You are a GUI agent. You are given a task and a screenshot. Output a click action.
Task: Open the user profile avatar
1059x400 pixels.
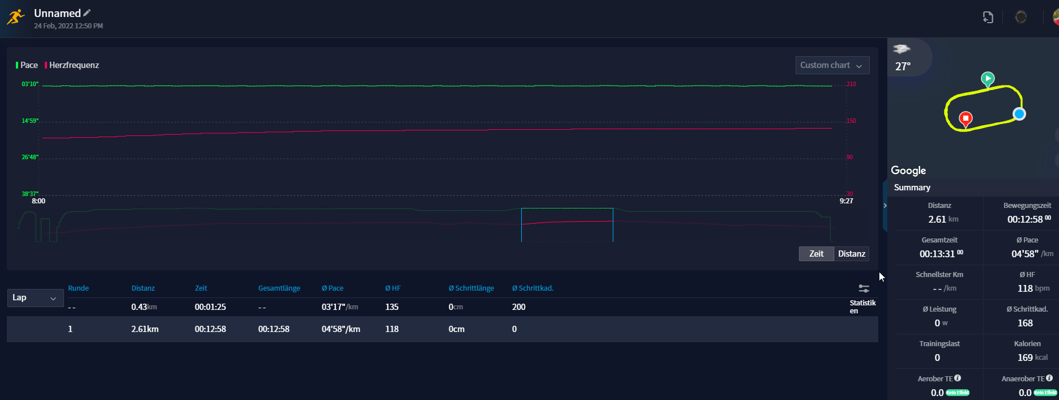point(1055,17)
